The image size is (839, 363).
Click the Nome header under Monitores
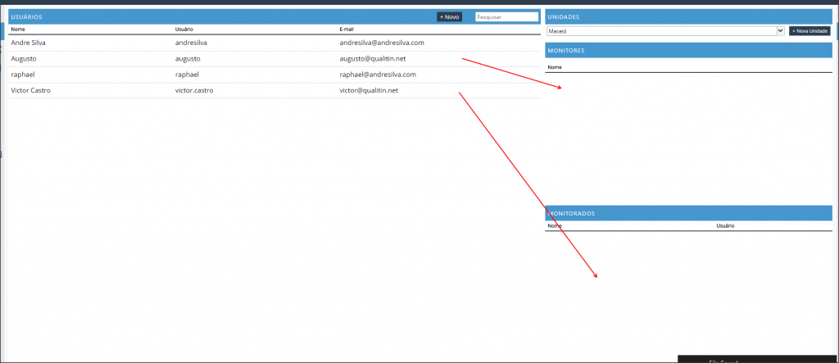point(555,67)
